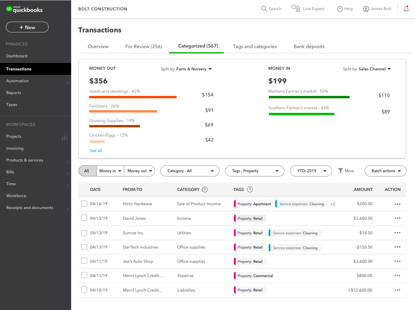The width and height of the screenshot is (415, 310).
Task: Click the Property: Apartment tag
Action: point(254,204)
